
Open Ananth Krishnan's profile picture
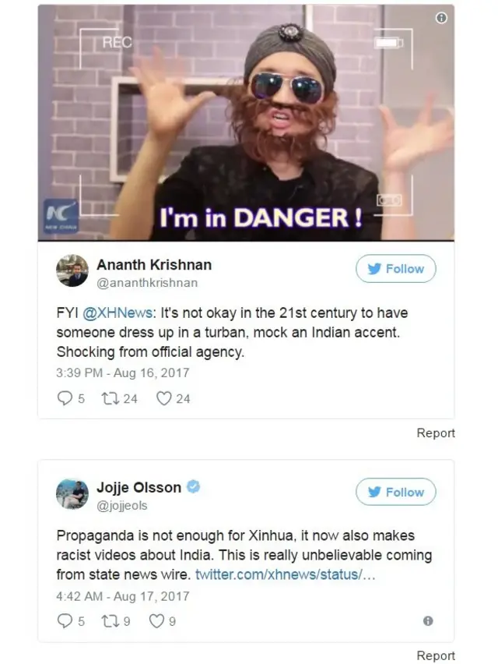pyautogui.click(x=72, y=270)
